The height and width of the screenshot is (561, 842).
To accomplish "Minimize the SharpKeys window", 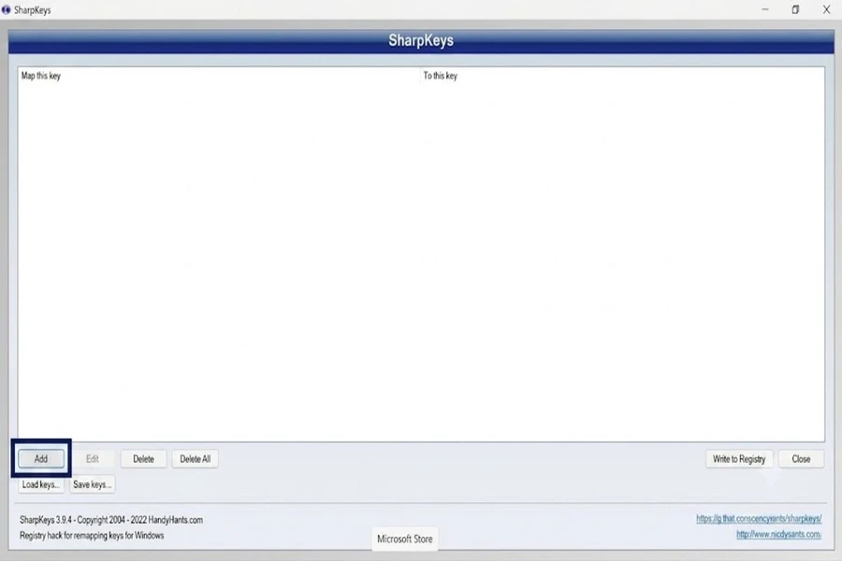I will pyautogui.click(x=764, y=9).
